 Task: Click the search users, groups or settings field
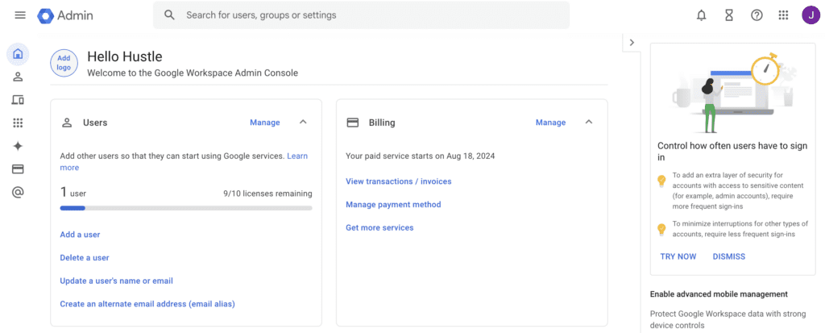(371, 15)
